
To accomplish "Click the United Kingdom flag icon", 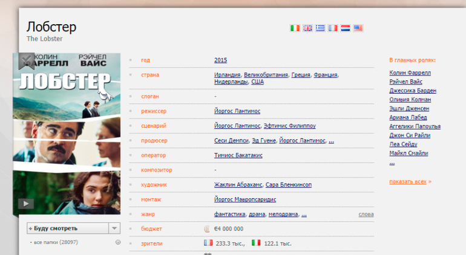I will coord(307,28).
